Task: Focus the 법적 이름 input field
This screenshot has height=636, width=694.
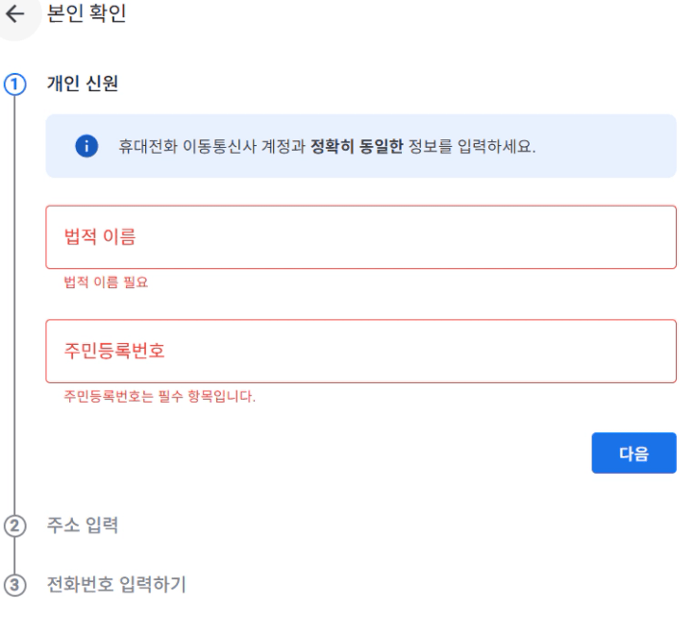Action: pos(360,237)
